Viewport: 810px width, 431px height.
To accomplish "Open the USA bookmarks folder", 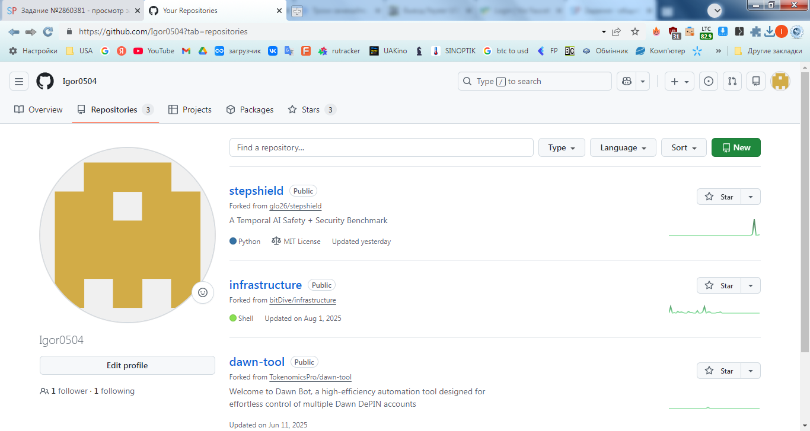I will tap(79, 51).
